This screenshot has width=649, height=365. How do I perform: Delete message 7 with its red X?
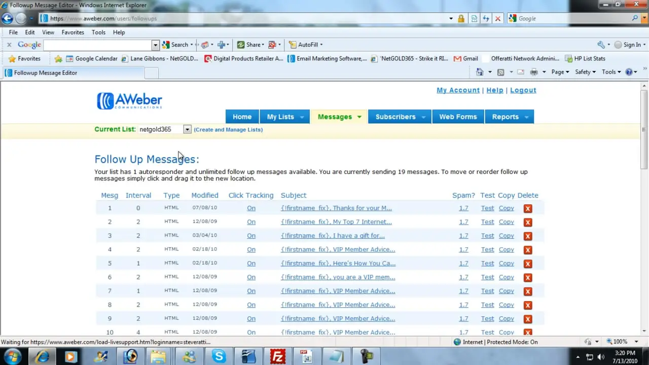point(527,291)
